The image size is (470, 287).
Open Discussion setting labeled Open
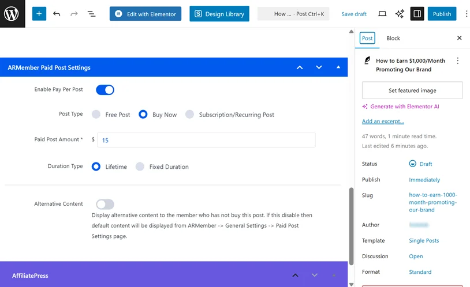(x=416, y=256)
